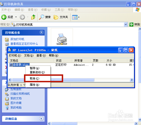Viewport: 141px width, 125px height.
Task: Click the 我的文档 folder icon
Action: tap(7, 99)
